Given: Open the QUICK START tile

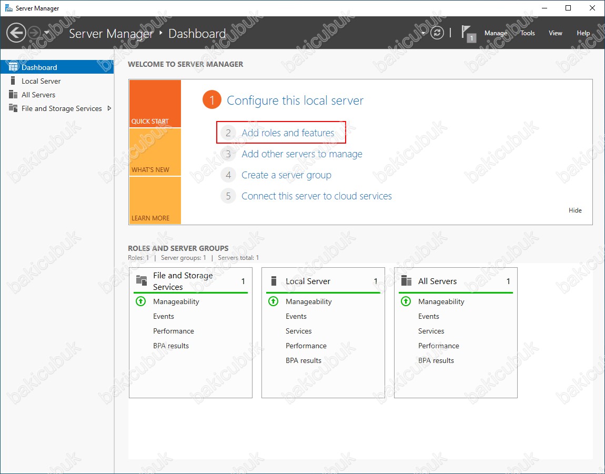Looking at the screenshot, I should coord(155,104).
